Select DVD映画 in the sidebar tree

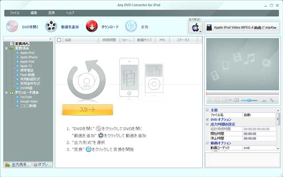[x=26, y=88]
